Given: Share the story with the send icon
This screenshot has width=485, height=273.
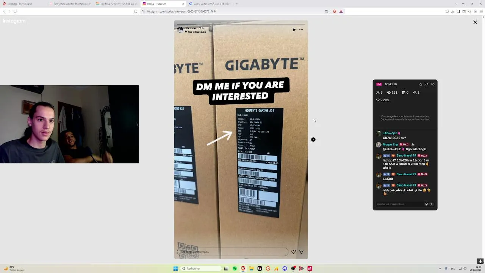Looking at the screenshot, I should tap(301, 252).
